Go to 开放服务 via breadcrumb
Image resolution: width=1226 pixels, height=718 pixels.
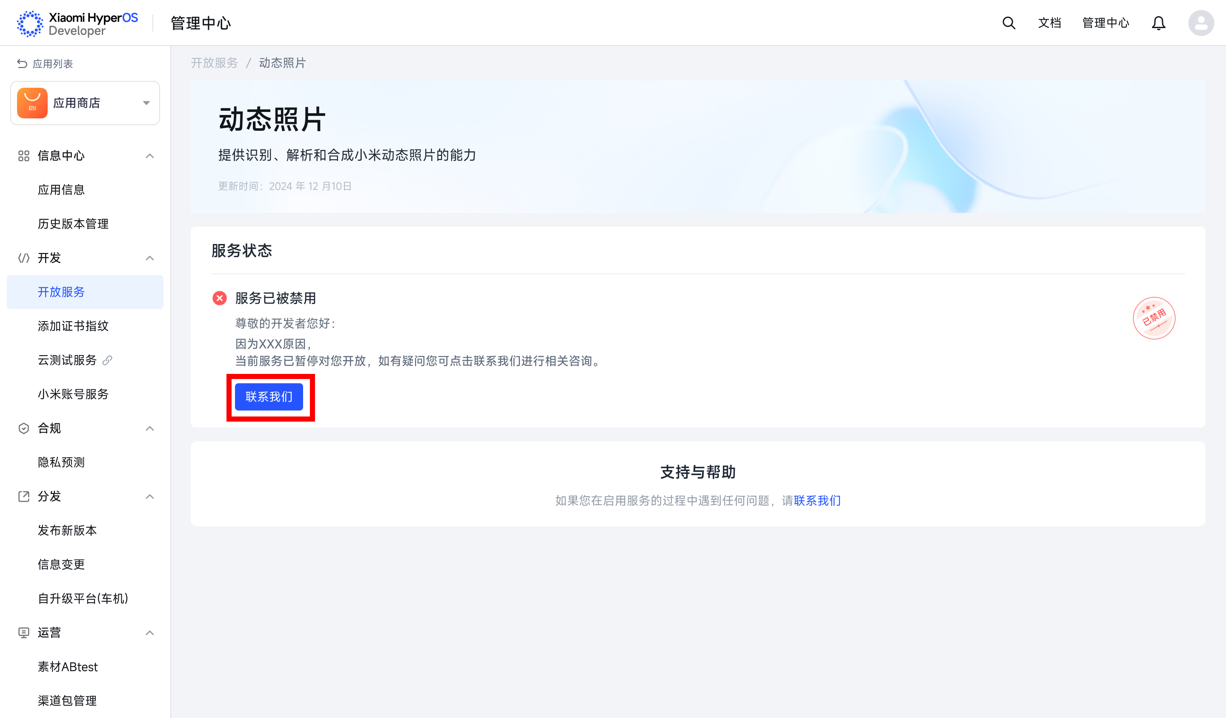pos(214,63)
